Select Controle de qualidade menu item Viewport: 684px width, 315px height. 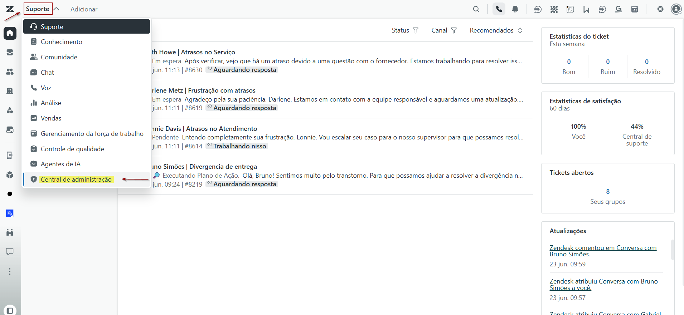(x=87, y=149)
